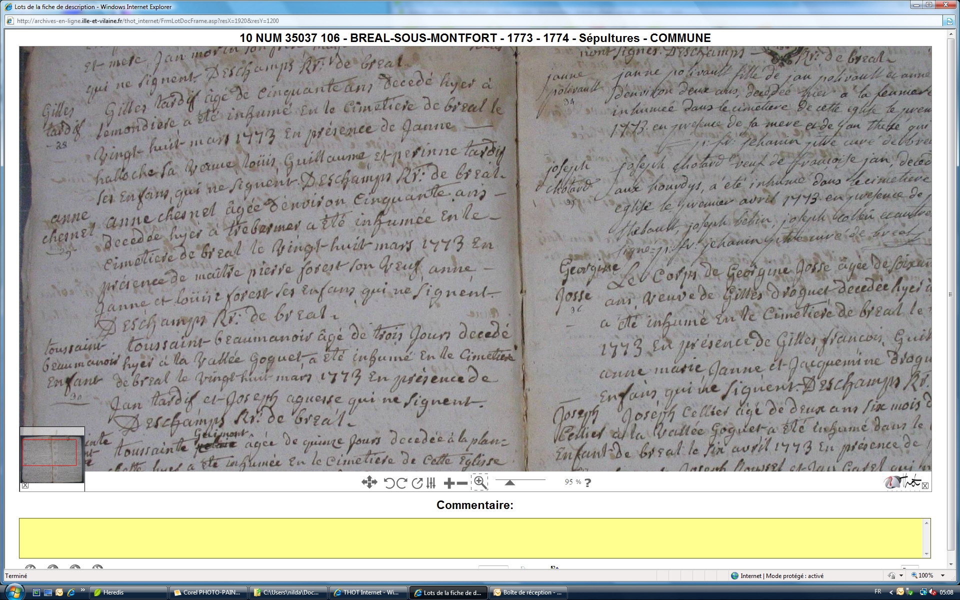Click the zoom level slider handle
This screenshot has height=600, width=960.
tap(509, 482)
